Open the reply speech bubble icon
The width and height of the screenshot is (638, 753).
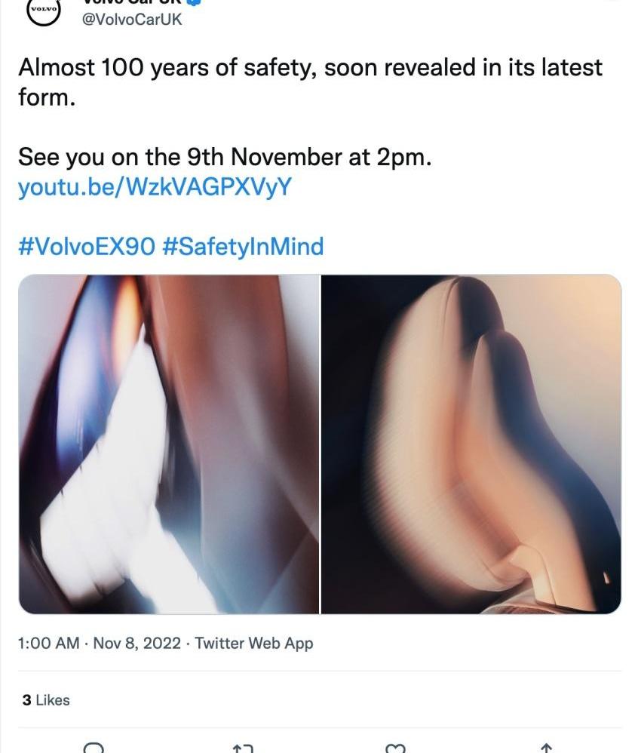click(x=94, y=748)
